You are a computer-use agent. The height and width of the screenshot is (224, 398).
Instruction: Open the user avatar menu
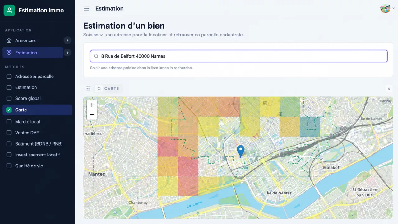click(385, 9)
